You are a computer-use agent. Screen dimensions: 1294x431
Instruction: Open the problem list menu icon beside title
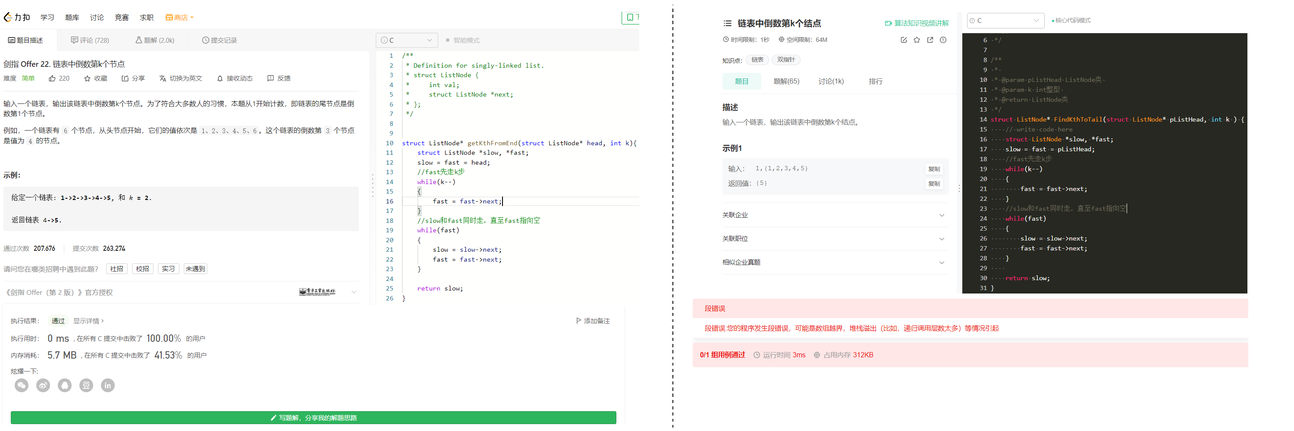tap(727, 23)
